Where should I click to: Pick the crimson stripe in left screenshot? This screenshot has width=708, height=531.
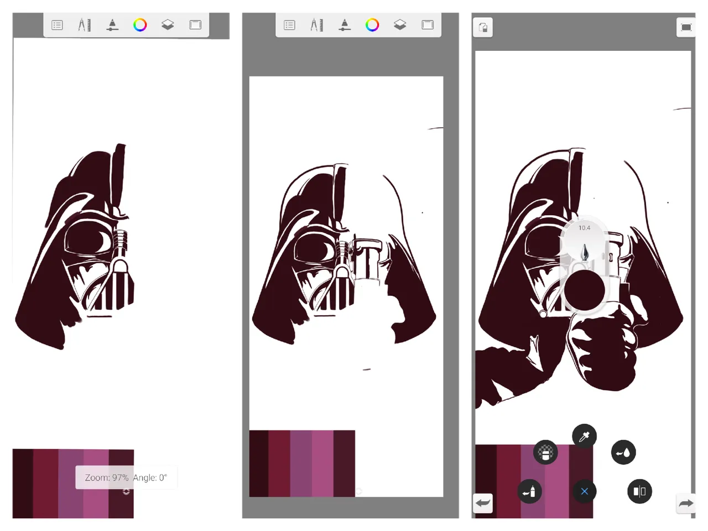46,483
